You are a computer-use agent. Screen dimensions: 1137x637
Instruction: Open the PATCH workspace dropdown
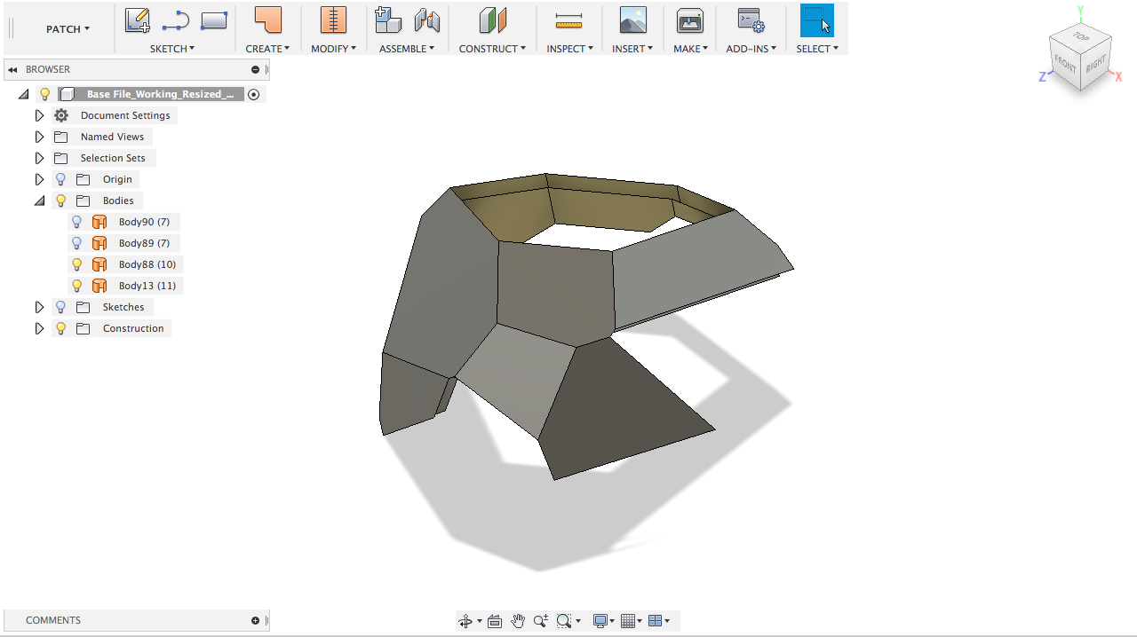(x=68, y=29)
